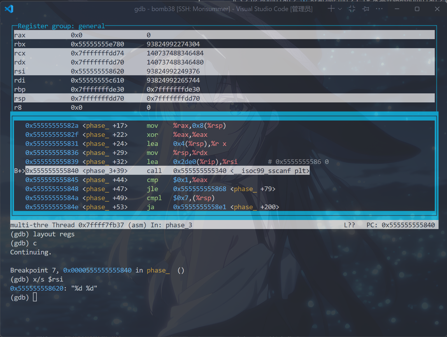Click the rsp register hex value
The width and height of the screenshot is (447, 337).
pyautogui.click(x=97, y=98)
